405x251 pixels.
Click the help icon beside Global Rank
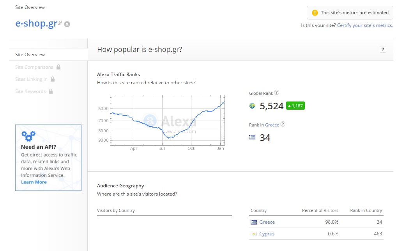coord(276,93)
